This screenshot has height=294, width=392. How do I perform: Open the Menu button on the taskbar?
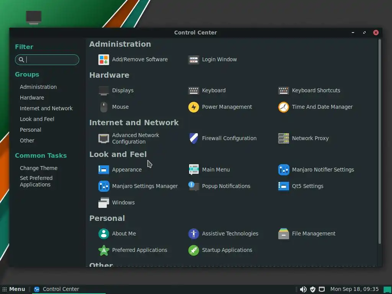pyautogui.click(x=14, y=289)
